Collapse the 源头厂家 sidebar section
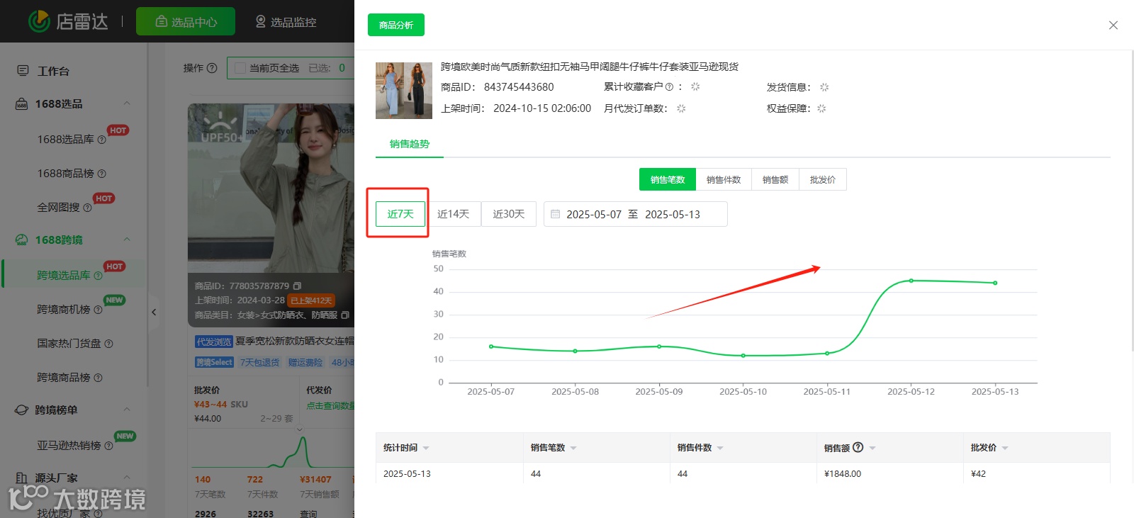Viewport: 1134px width, 518px height. pyautogui.click(x=127, y=478)
